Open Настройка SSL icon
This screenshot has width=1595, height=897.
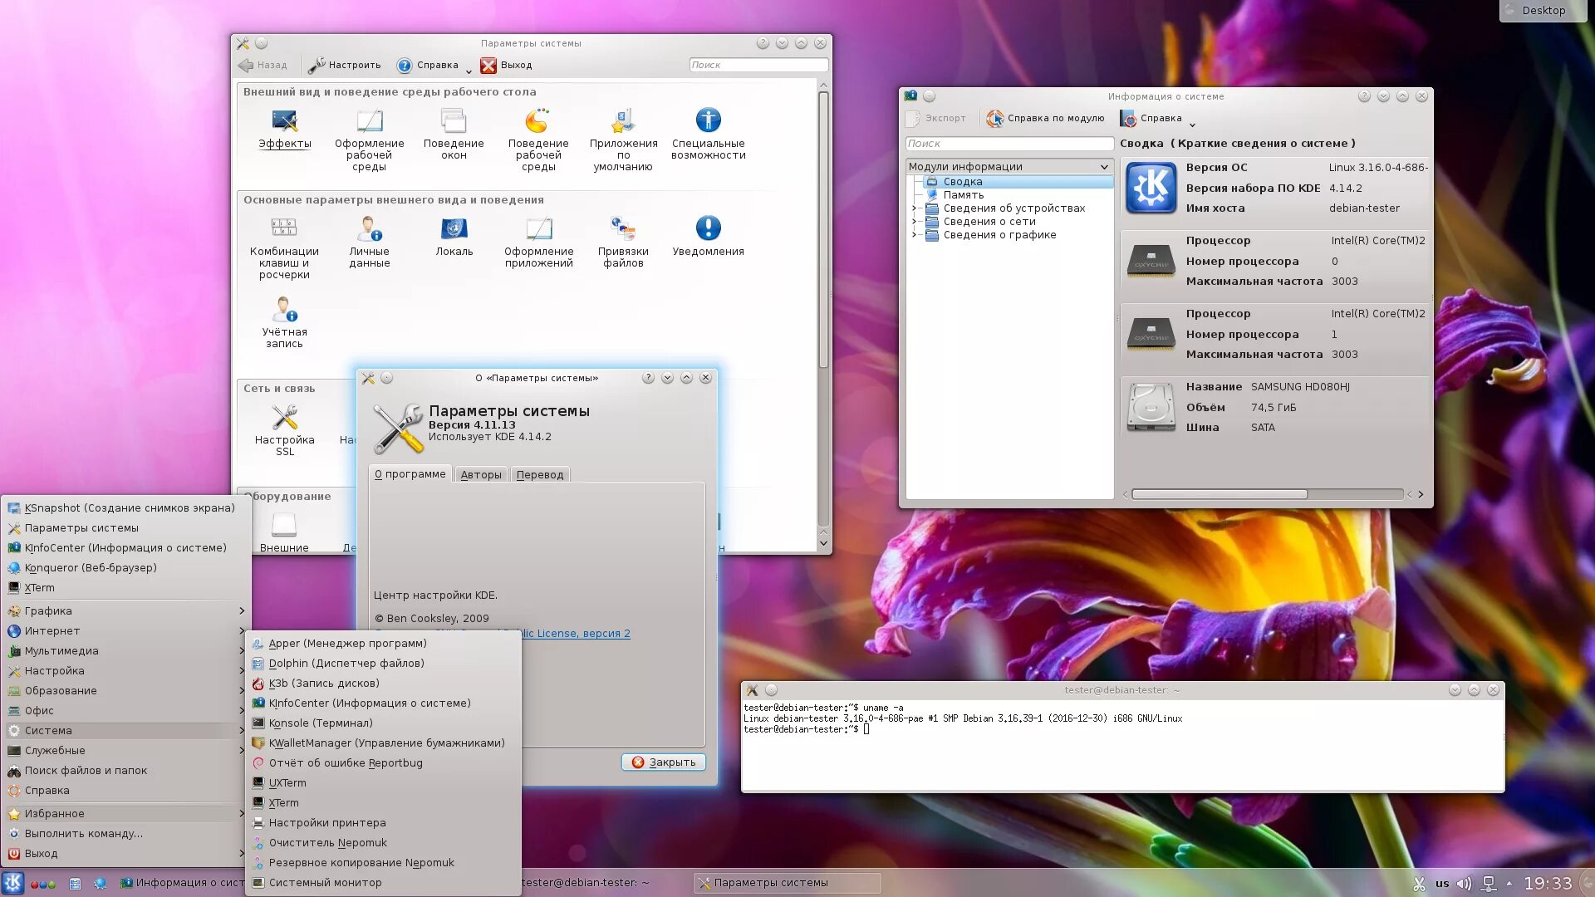284,419
